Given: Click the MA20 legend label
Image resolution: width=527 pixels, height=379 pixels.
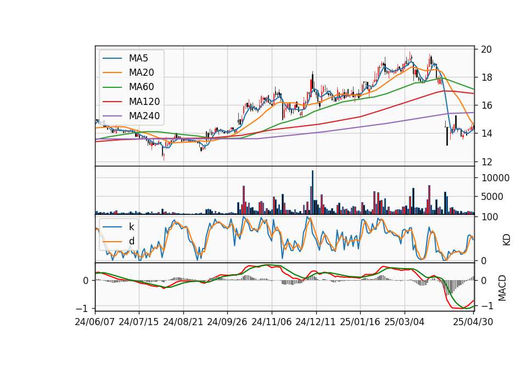Looking at the screenshot, I should (141, 73).
